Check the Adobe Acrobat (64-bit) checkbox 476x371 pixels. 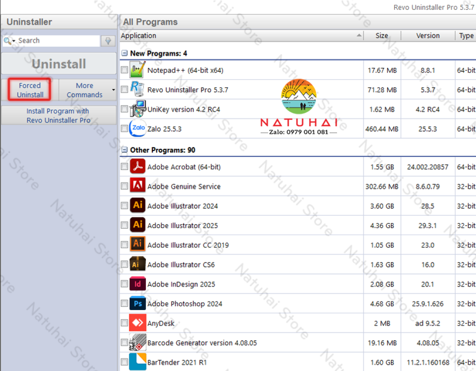coord(124,167)
